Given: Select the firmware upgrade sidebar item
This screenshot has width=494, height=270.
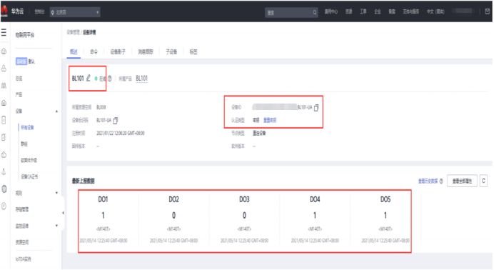Looking at the screenshot, I should pos(29,161).
